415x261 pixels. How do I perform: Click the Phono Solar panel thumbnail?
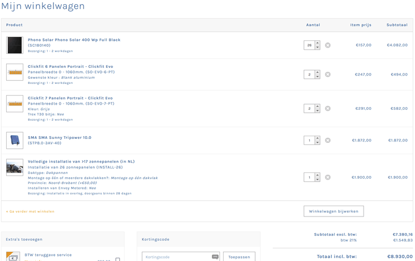(x=15, y=45)
